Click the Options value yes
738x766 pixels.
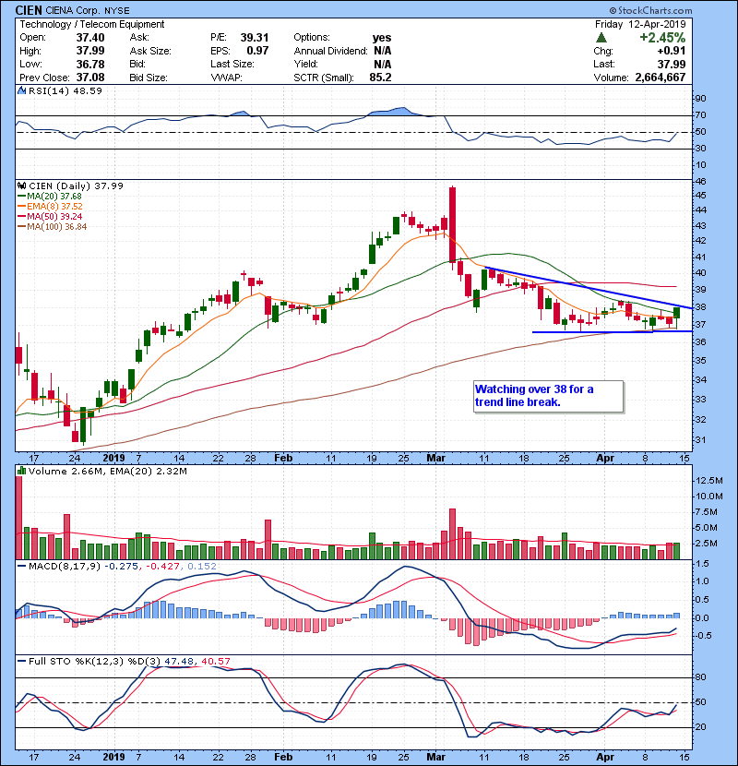(382, 38)
